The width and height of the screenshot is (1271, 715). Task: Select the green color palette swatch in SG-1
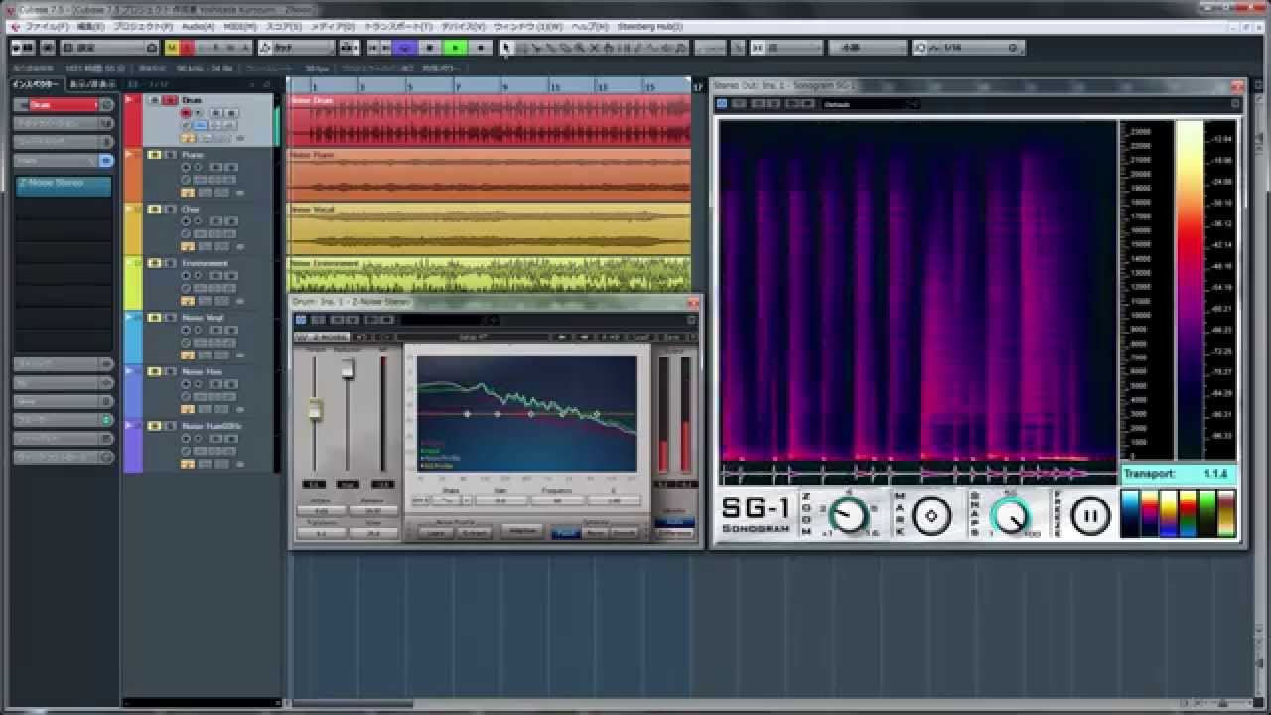tap(1207, 513)
